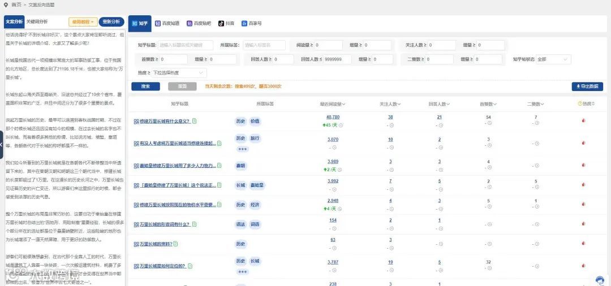611x286 pixels.
Task: Open the 知乎帖状态 dropdown showing 全部
Action: (553, 59)
